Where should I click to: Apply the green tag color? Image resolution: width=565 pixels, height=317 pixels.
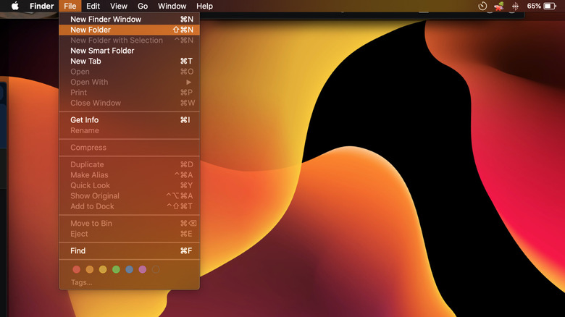click(116, 269)
